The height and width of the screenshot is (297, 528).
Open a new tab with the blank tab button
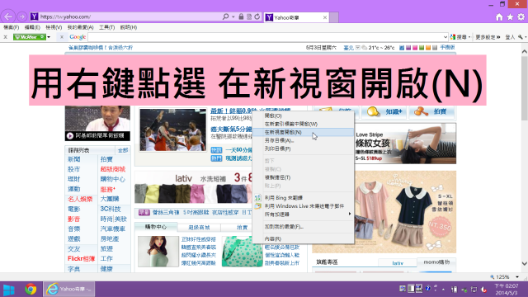tap(333, 17)
